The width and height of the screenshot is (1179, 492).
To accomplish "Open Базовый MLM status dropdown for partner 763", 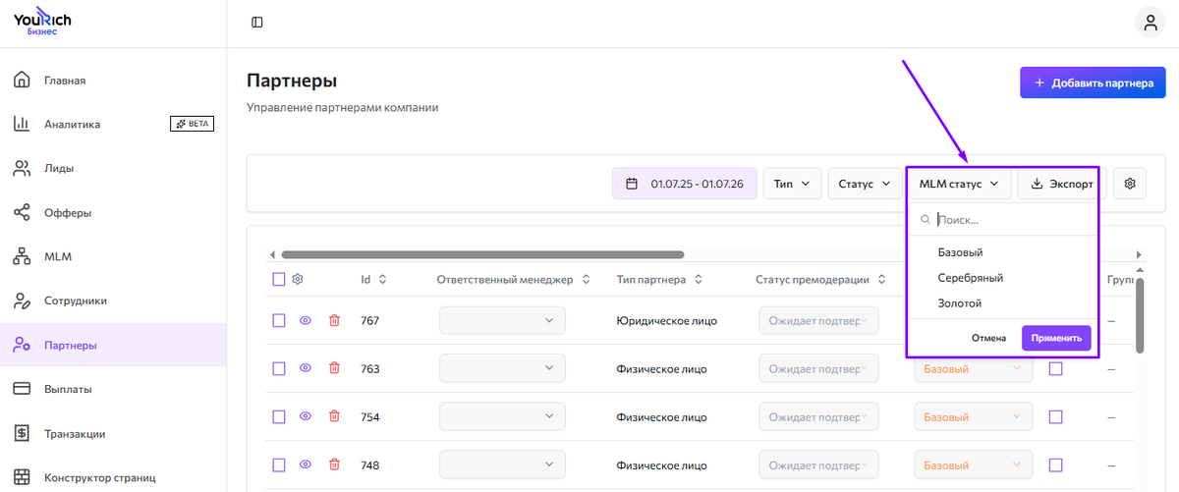I will [x=974, y=368].
